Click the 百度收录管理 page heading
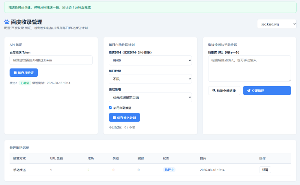 (26, 22)
